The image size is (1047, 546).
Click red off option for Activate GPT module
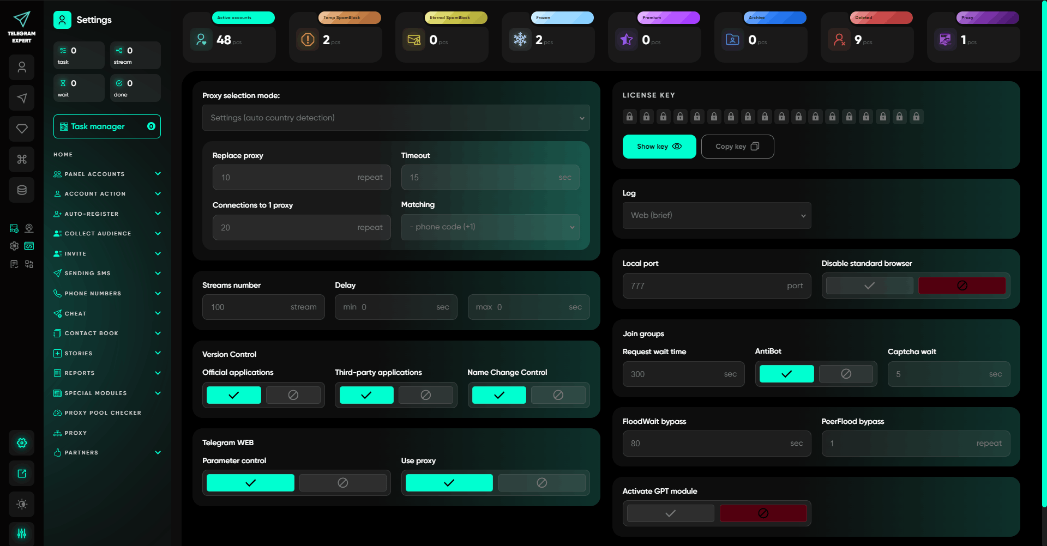763,513
